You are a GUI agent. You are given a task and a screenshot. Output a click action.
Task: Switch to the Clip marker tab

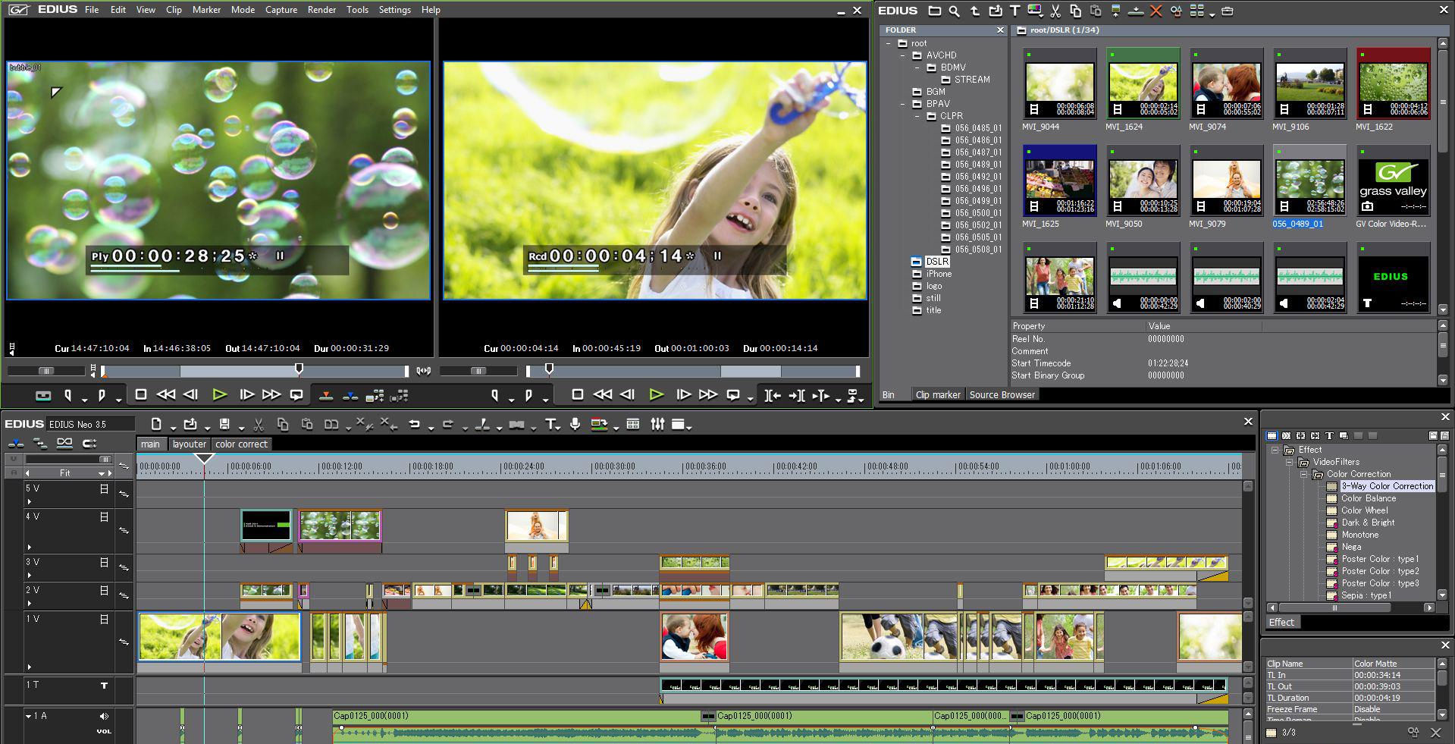[937, 395]
